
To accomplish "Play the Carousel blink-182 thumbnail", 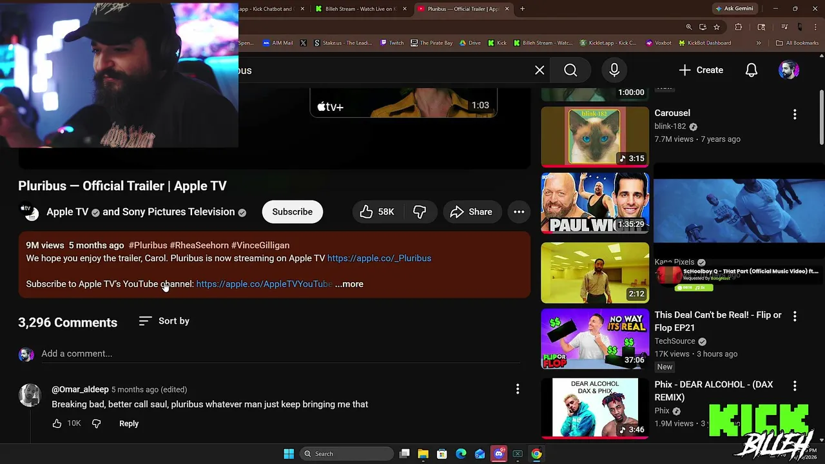I will [x=595, y=137].
